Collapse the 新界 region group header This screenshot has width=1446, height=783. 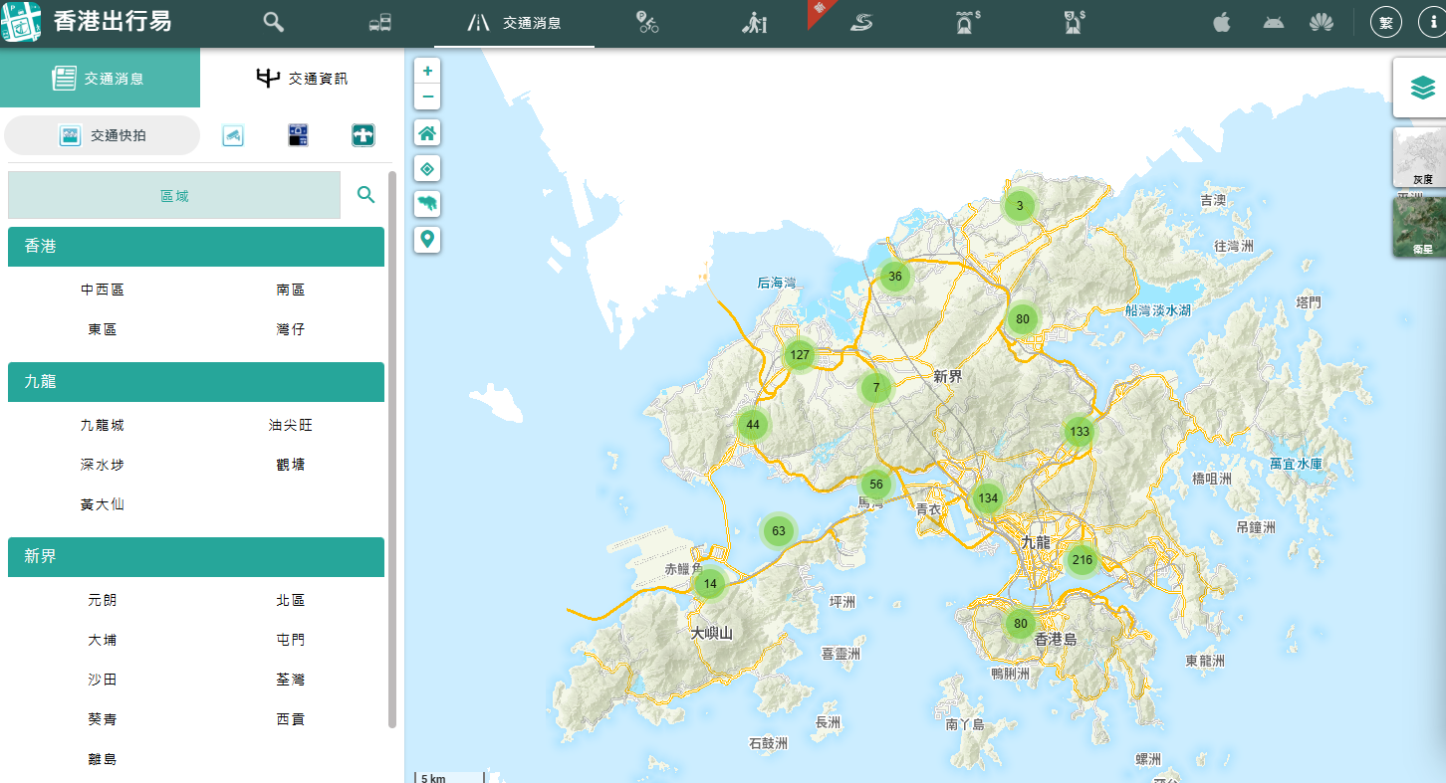(x=196, y=557)
